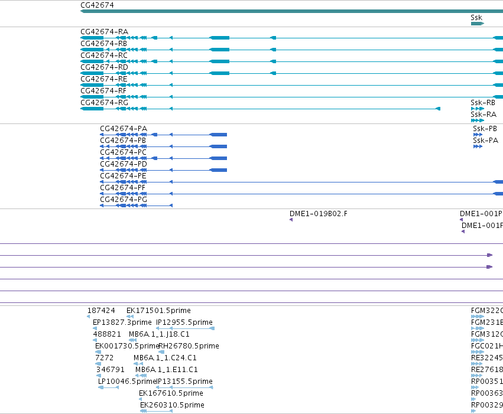Select the EK171501.5prime label
The height and width of the screenshot is (414, 503).
coord(158,311)
